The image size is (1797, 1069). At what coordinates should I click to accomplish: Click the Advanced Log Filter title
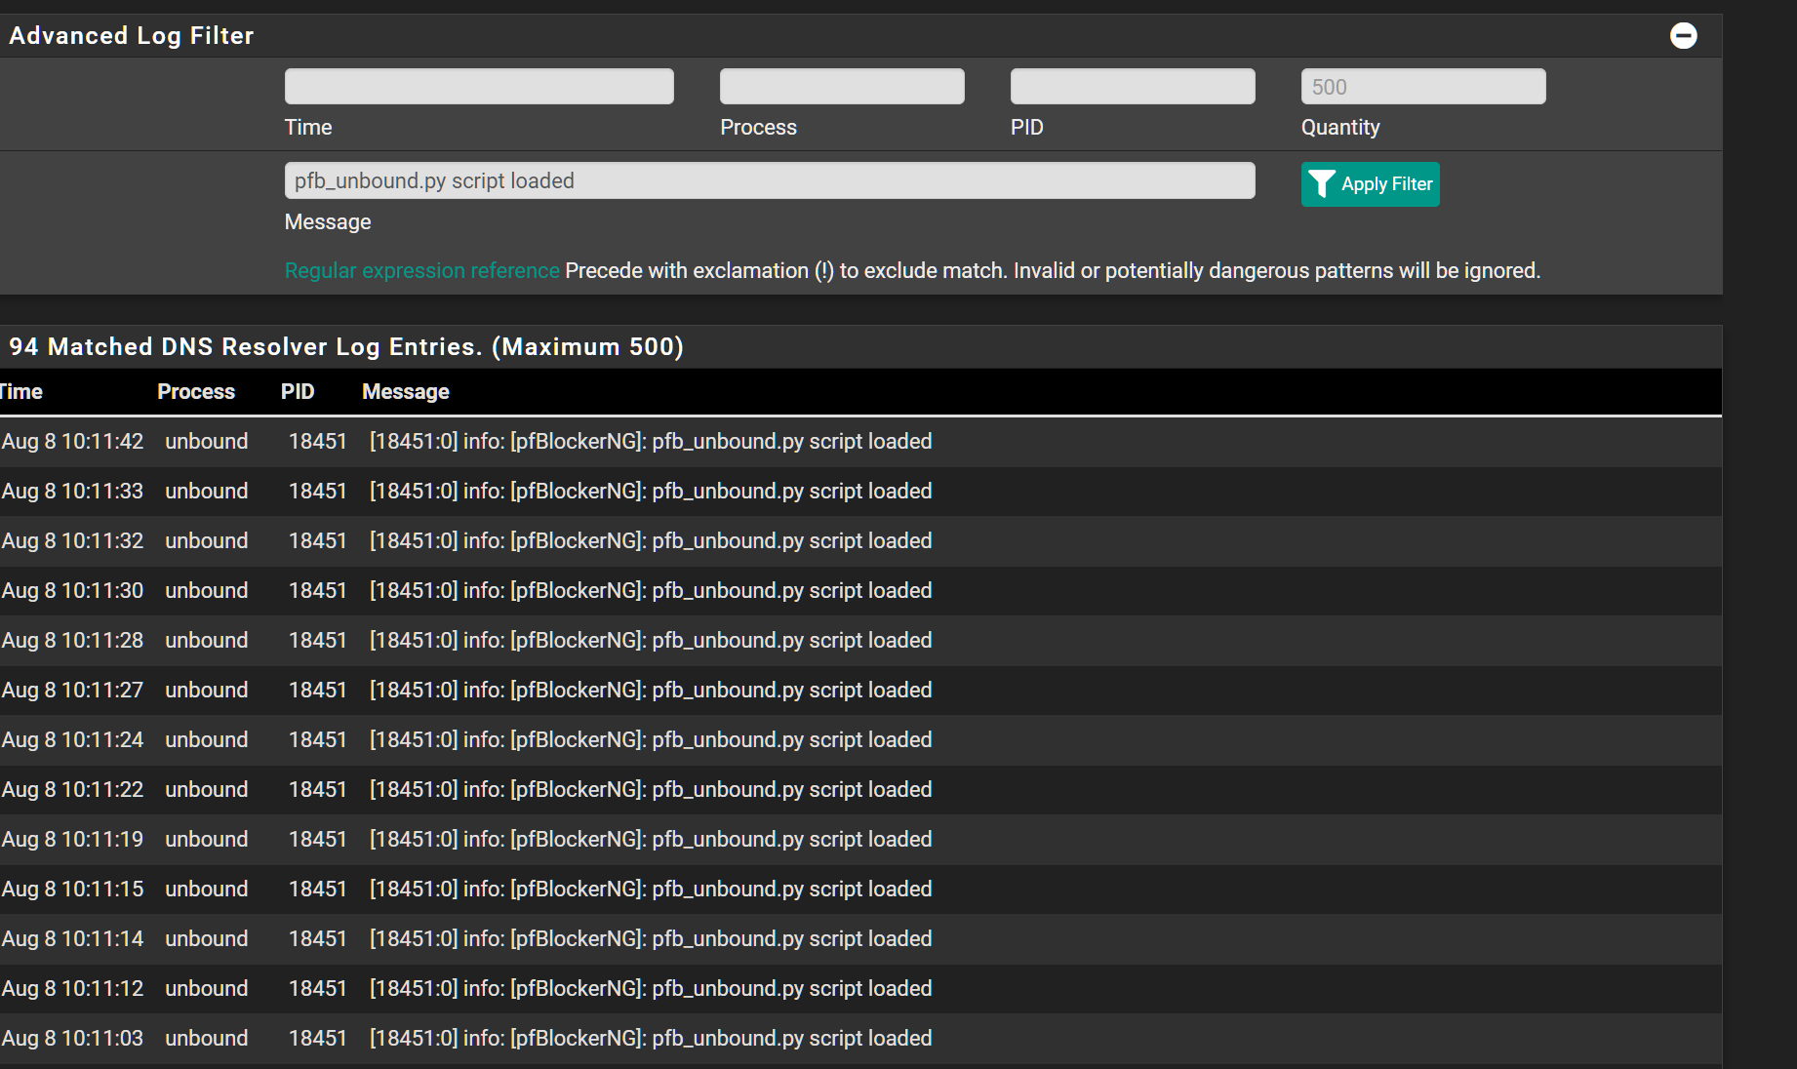point(132,36)
